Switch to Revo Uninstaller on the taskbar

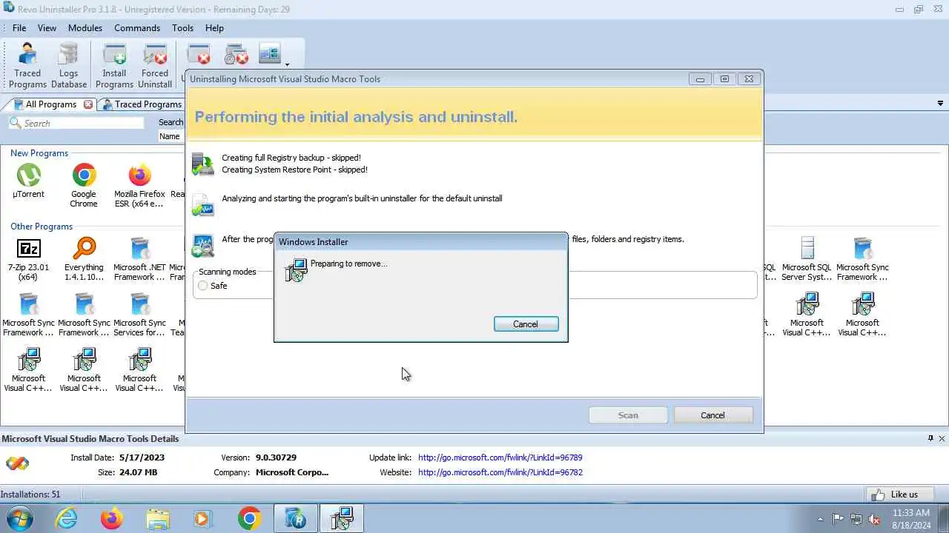(x=296, y=518)
